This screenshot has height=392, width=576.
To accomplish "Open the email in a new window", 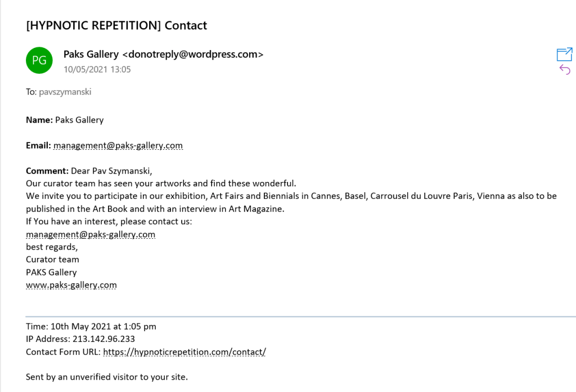I will 564,54.
